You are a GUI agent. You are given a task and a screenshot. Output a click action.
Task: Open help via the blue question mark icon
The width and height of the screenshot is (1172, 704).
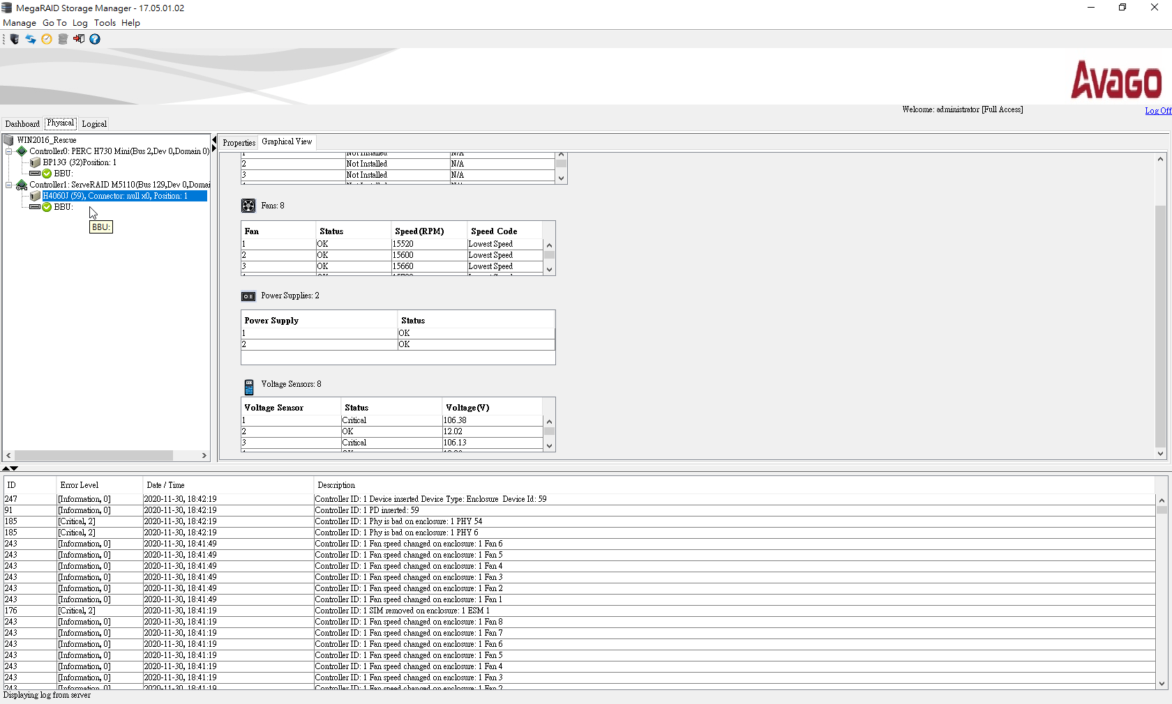click(95, 39)
